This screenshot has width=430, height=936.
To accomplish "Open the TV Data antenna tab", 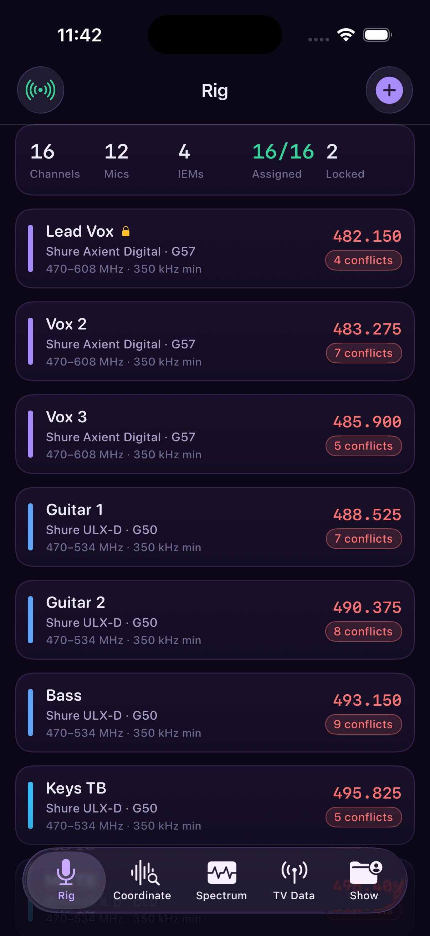I will [x=294, y=880].
